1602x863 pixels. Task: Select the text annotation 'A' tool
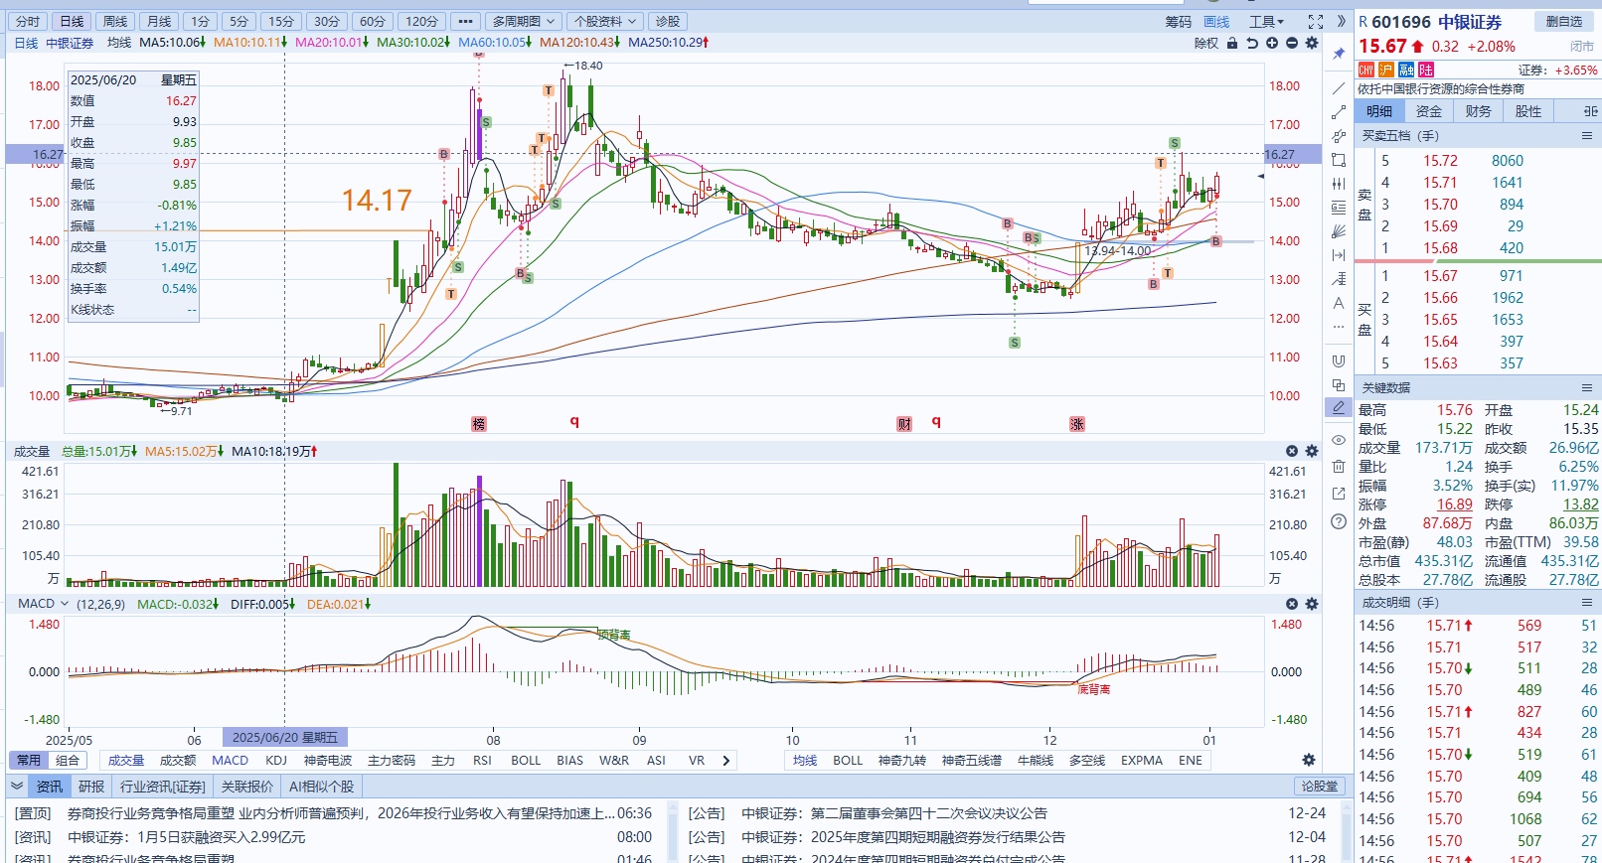[1339, 303]
